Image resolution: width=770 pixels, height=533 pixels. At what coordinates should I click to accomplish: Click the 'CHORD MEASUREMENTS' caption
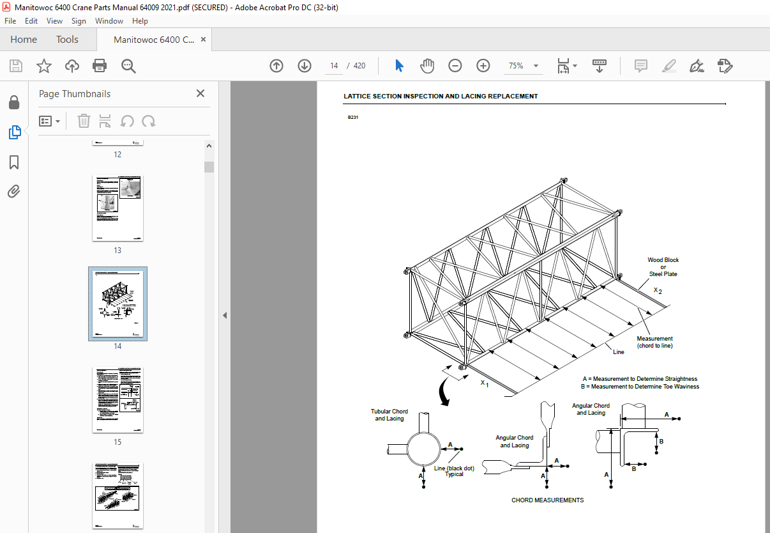pyautogui.click(x=548, y=500)
